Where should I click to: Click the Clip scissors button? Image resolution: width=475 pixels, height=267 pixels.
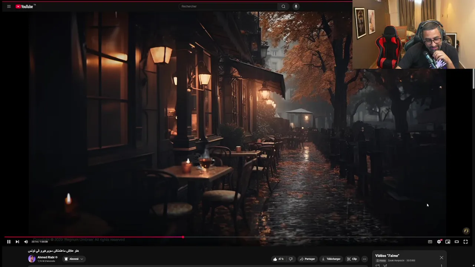[x=352, y=259]
